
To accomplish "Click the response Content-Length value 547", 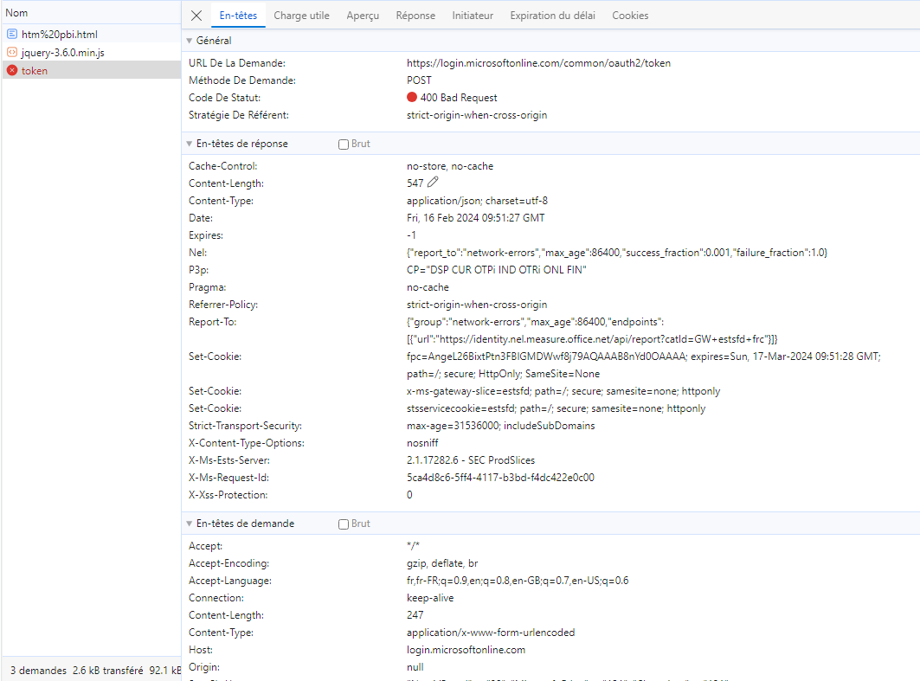I will 415,183.
